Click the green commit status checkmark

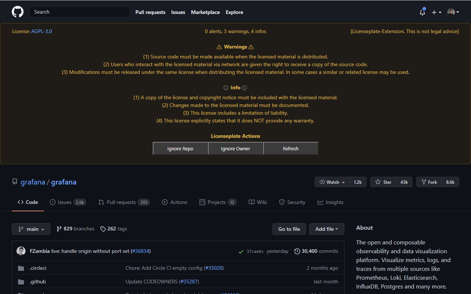pos(241,251)
